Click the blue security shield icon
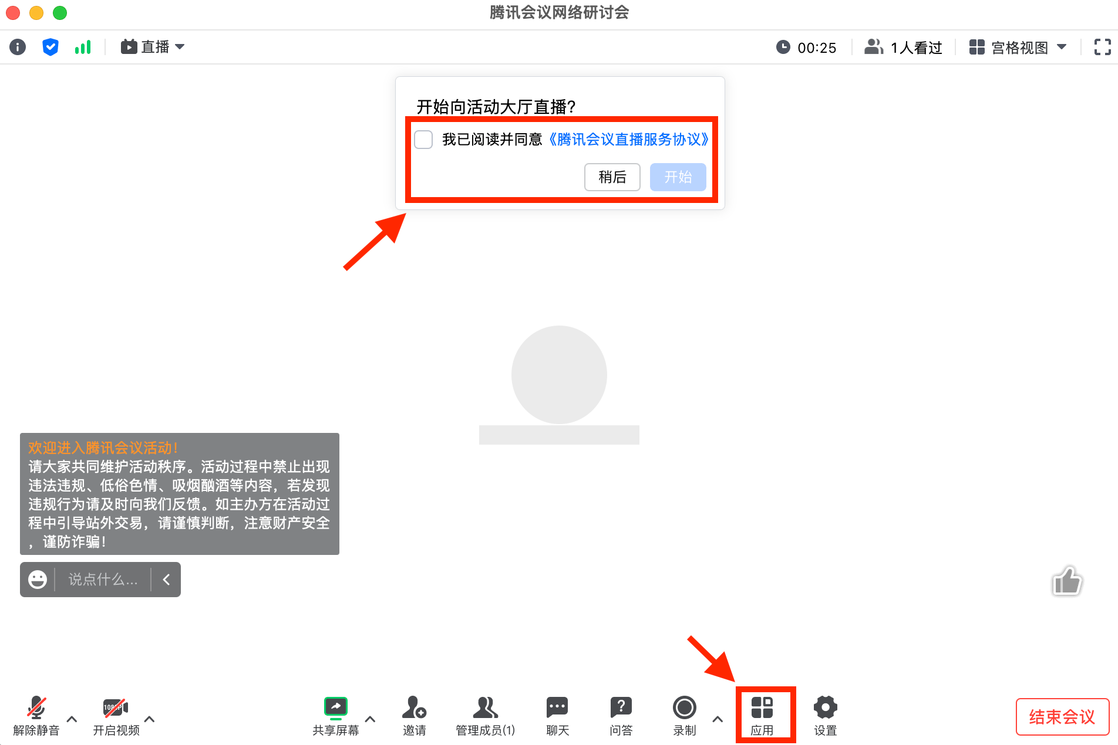Image resolution: width=1118 pixels, height=745 pixels. point(50,47)
